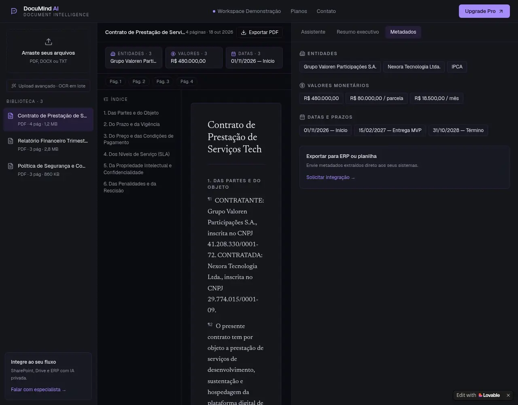518x405 pixels.
Task: Click the 15/02/2027 — Entrega MVP chip
Action: [390, 130]
